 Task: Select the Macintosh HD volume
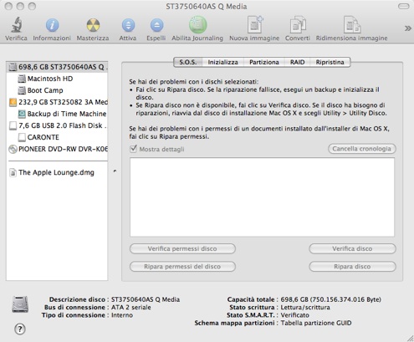tap(57, 79)
